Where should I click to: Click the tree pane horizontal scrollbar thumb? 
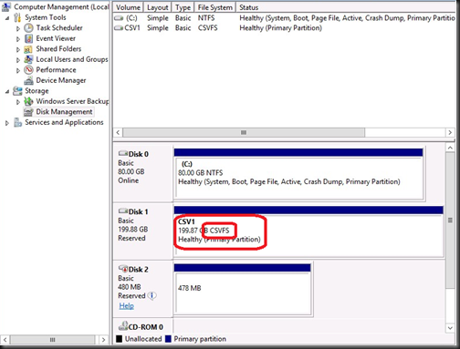(x=52, y=339)
